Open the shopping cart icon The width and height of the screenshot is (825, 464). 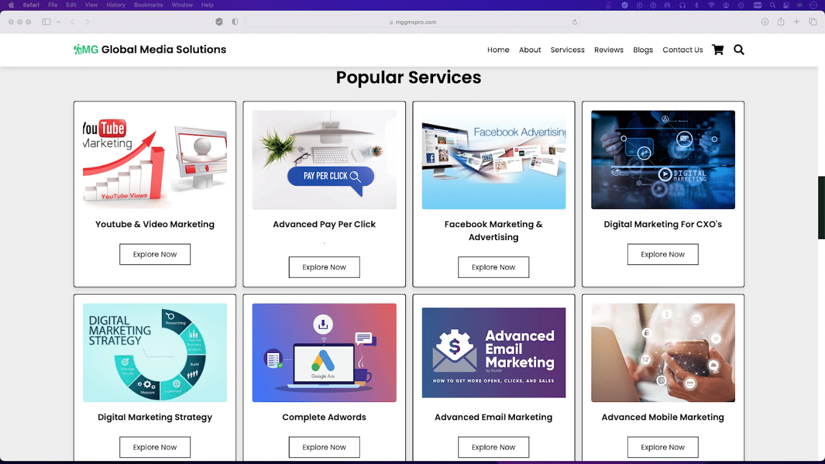point(718,50)
